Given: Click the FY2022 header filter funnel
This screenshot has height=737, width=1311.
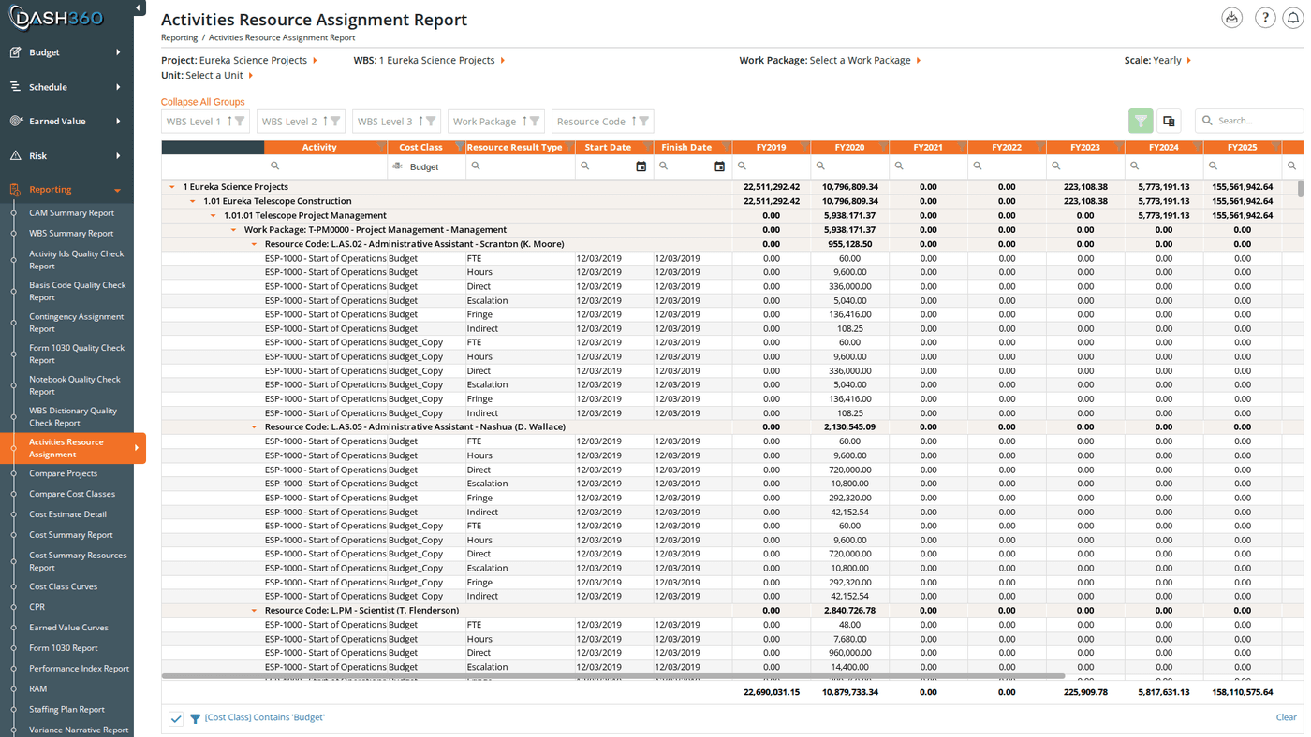Looking at the screenshot, I should [1039, 148].
